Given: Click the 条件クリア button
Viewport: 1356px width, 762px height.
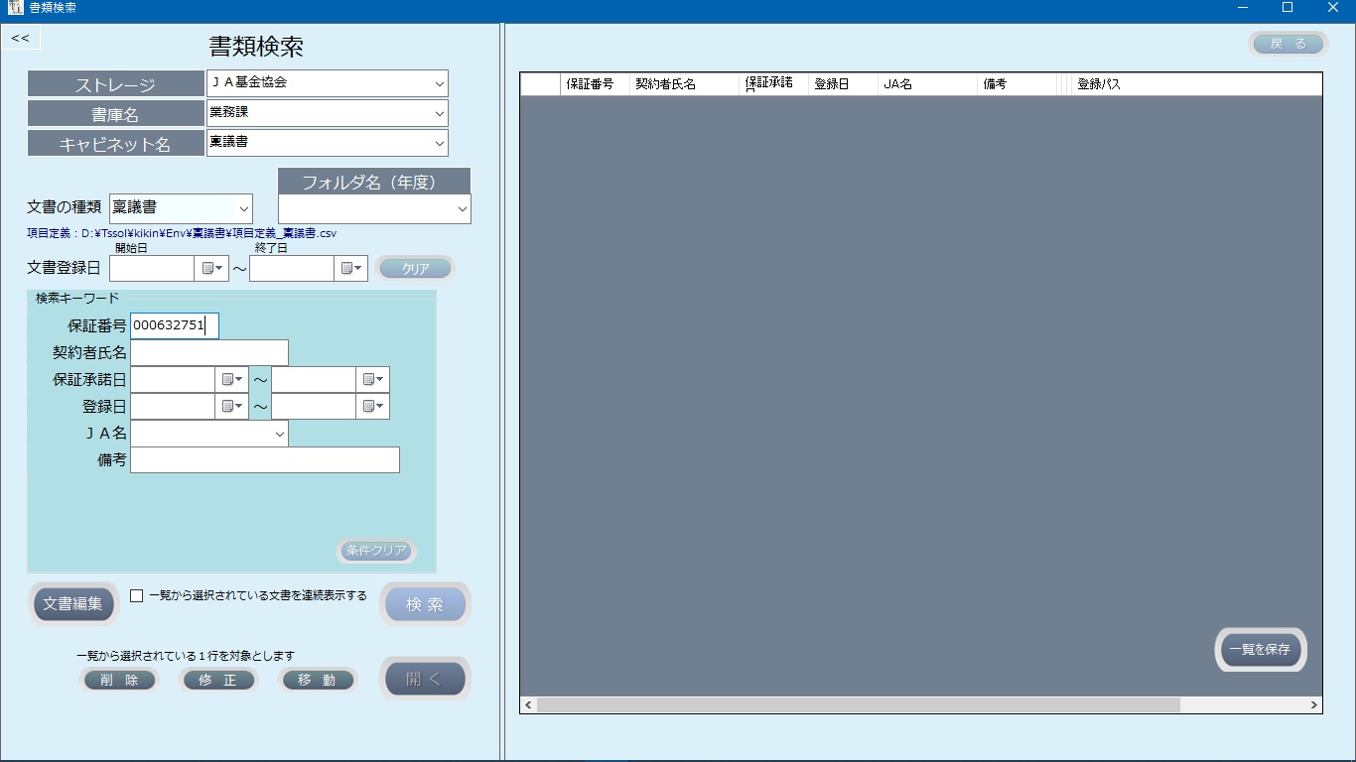Looking at the screenshot, I should pos(376,551).
